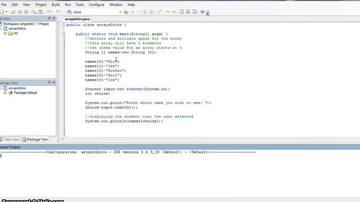Click the second window-layout toolbar icon
360x202 pixels.
click(x=188, y=12)
